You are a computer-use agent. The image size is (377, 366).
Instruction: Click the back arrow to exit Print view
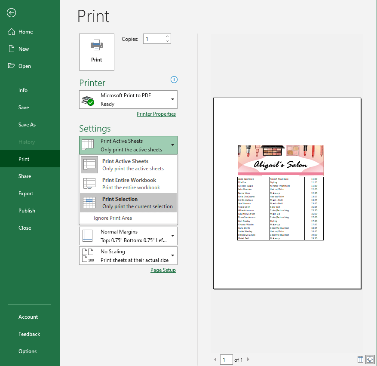coord(11,13)
